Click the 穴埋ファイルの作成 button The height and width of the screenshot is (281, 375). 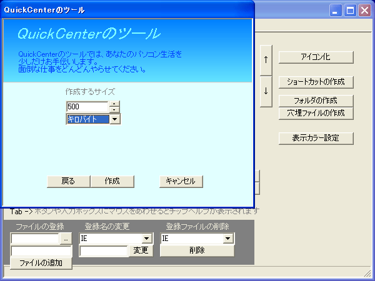(316, 113)
